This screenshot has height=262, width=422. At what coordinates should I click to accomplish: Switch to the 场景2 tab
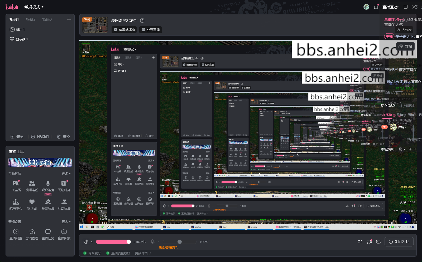[31, 19]
